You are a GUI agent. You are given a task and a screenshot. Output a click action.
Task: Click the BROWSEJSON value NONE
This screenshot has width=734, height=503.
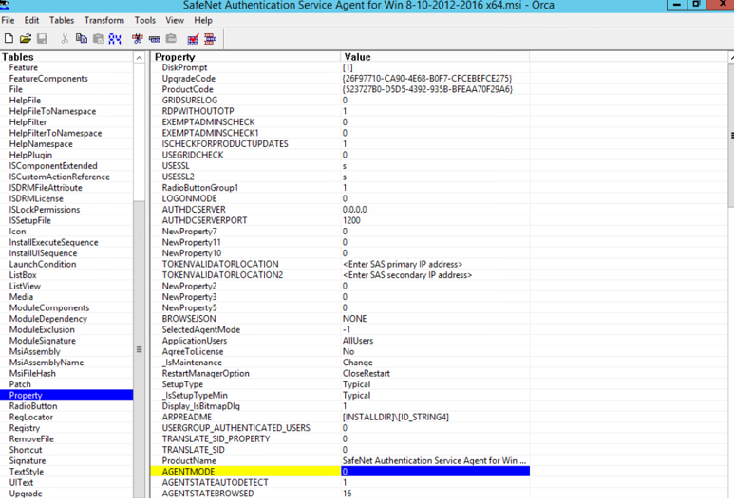(354, 319)
